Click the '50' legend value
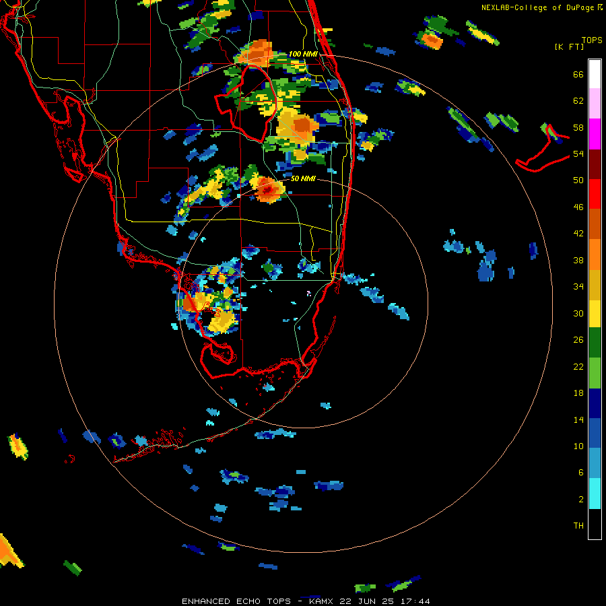 (578, 180)
